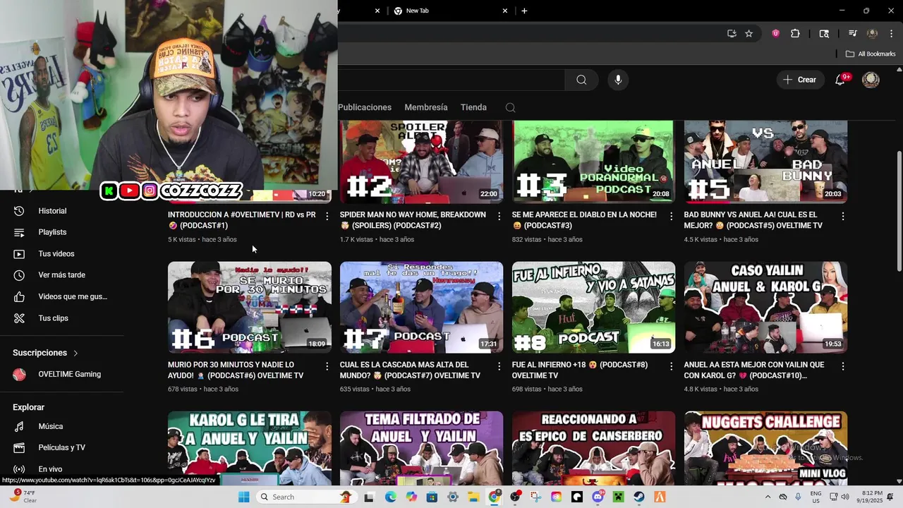
Task: Open Chrome Extensions puzzle icon
Action: [795, 33]
